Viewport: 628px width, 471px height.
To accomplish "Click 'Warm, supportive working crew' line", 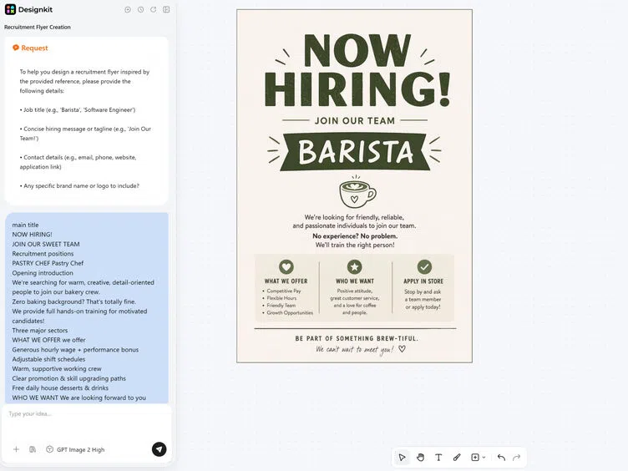I will [x=57, y=369].
